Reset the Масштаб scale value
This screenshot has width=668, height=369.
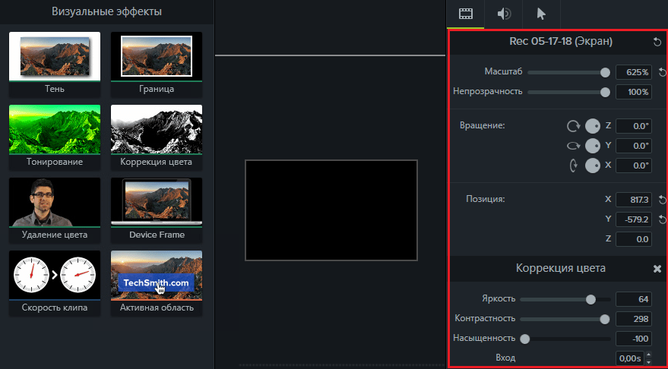tap(661, 72)
